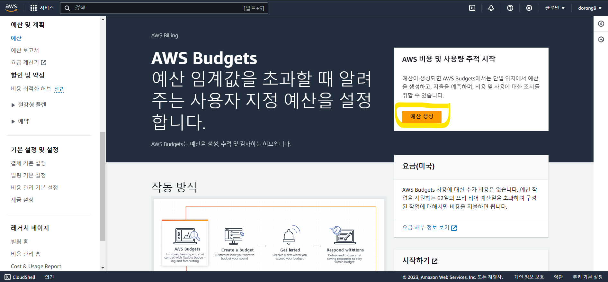Viewport: 608px width, 282px height.
Task: Click the 예산 생성 button
Action: pyautogui.click(x=422, y=116)
